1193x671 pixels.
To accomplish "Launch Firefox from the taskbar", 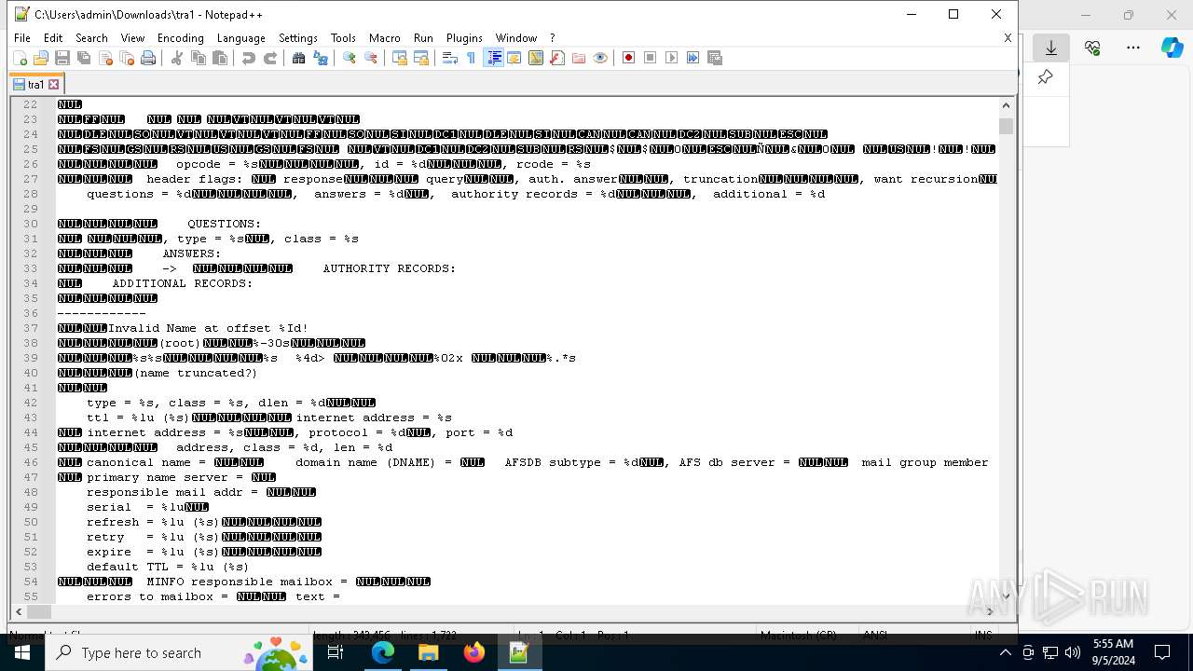I will (474, 652).
